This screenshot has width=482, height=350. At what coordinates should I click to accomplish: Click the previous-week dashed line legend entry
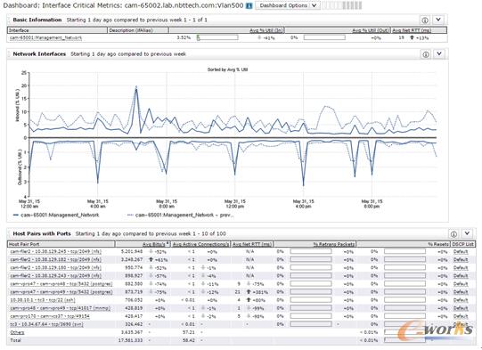pyautogui.click(x=181, y=216)
